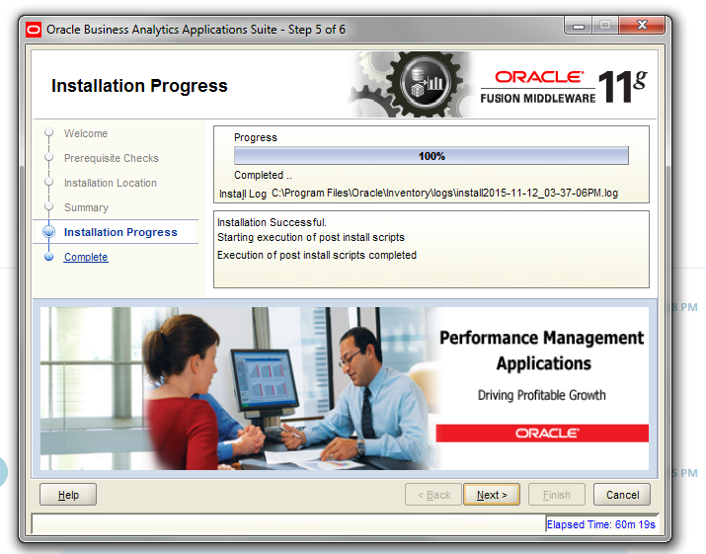Screen dimensions: 706x554
Task: Click the Performance Management Applications banner image
Action: tap(345, 388)
